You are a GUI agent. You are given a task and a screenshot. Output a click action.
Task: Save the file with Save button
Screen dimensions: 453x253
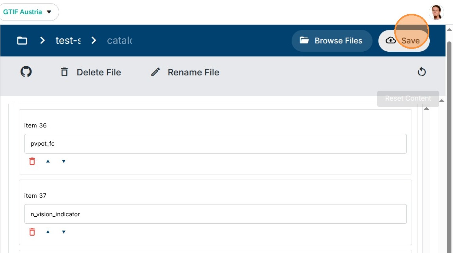click(x=404, y=41)
